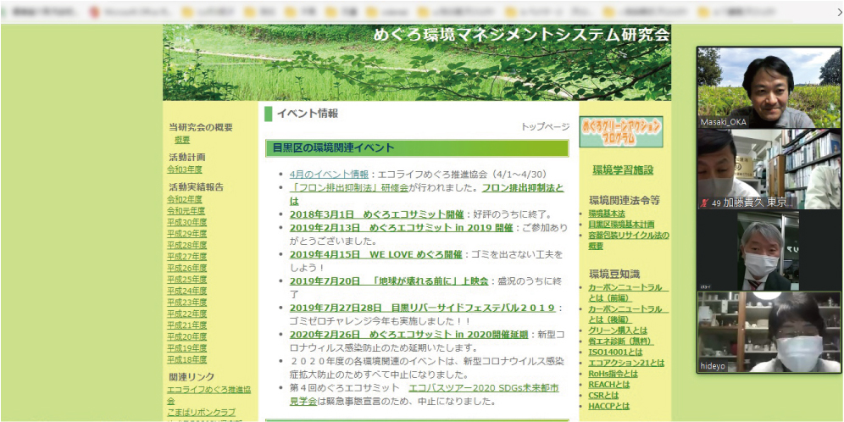The image size is (844, 422).
Task: Open 平成27年度 activity report
Action: tap(186, 256)
